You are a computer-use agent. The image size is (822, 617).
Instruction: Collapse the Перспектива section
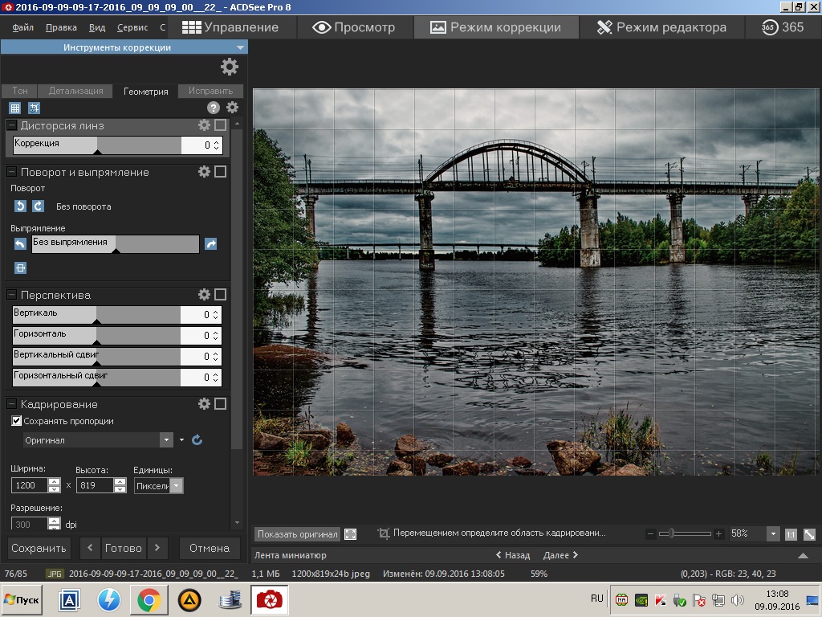click(11, 294)
